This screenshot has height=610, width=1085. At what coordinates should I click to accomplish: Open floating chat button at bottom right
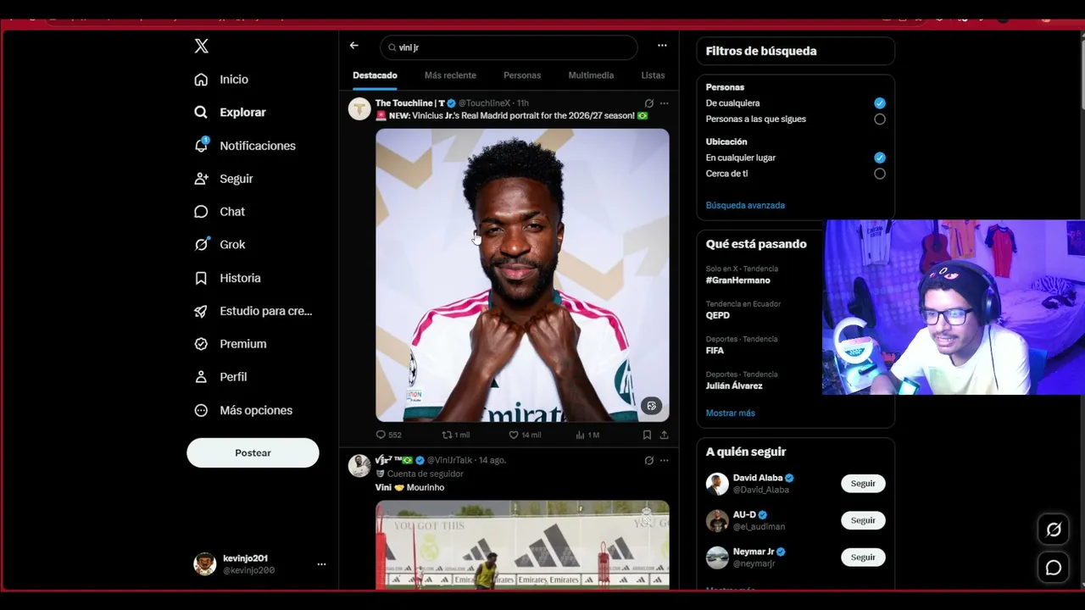(1054, 568)
